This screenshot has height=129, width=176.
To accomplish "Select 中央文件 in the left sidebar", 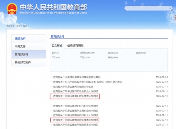I will (x=20, y=47).
